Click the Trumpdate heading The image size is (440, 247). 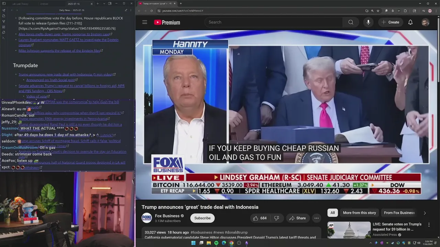tap(25, 66)
